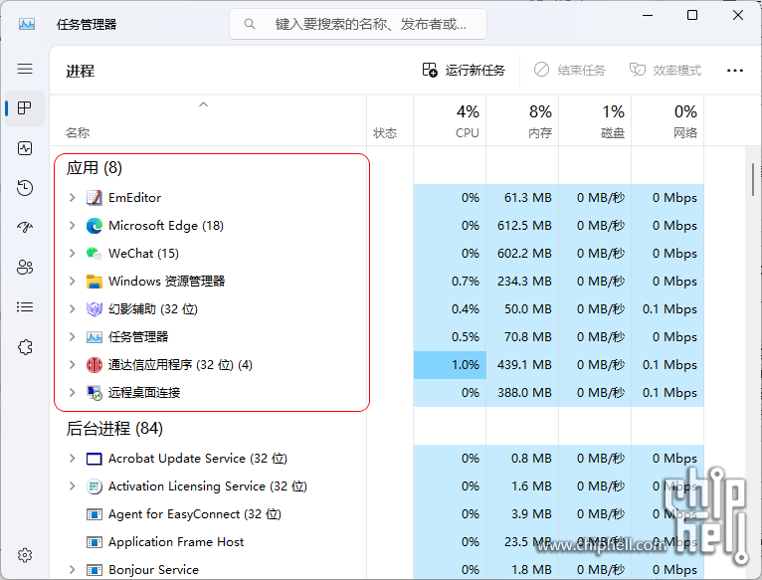This screenshot has height=580, width=762.
Task: Open Startup apps page from sidebar
Action: (25, 227)
